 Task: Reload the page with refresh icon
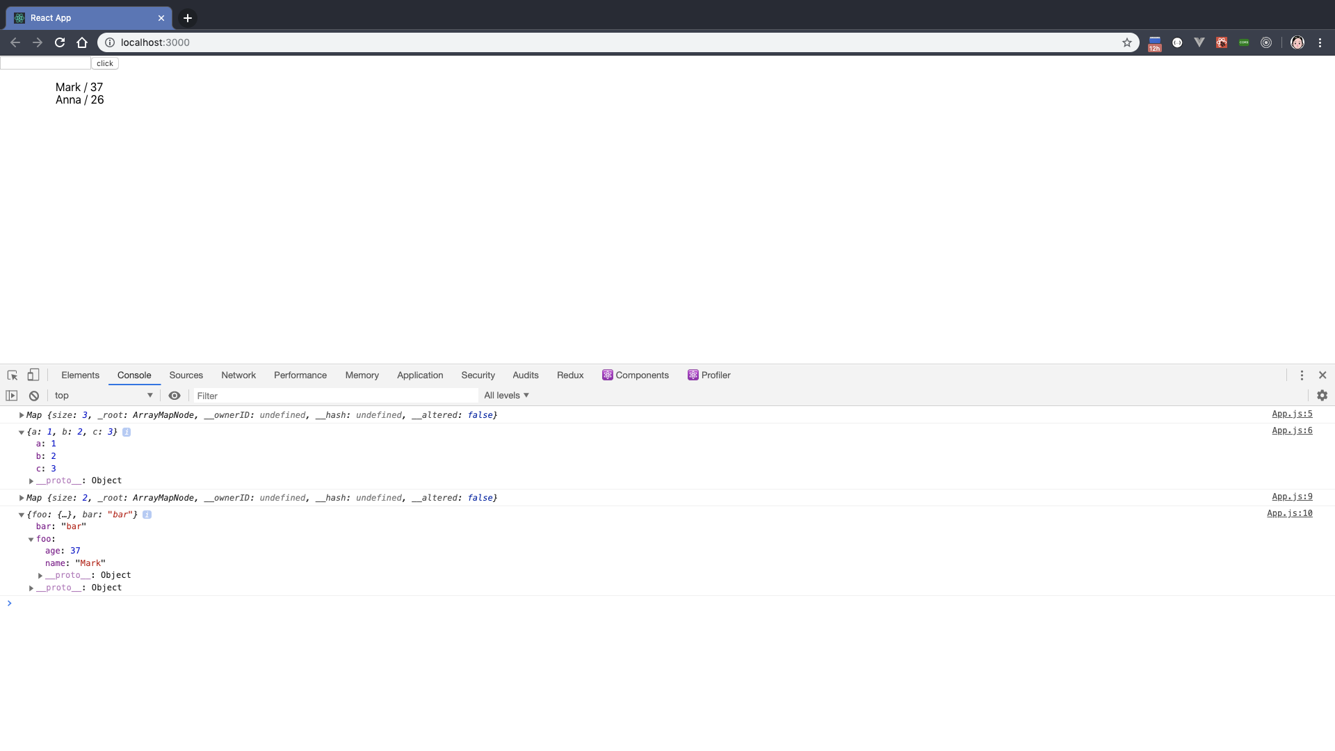tap(60, 42)
